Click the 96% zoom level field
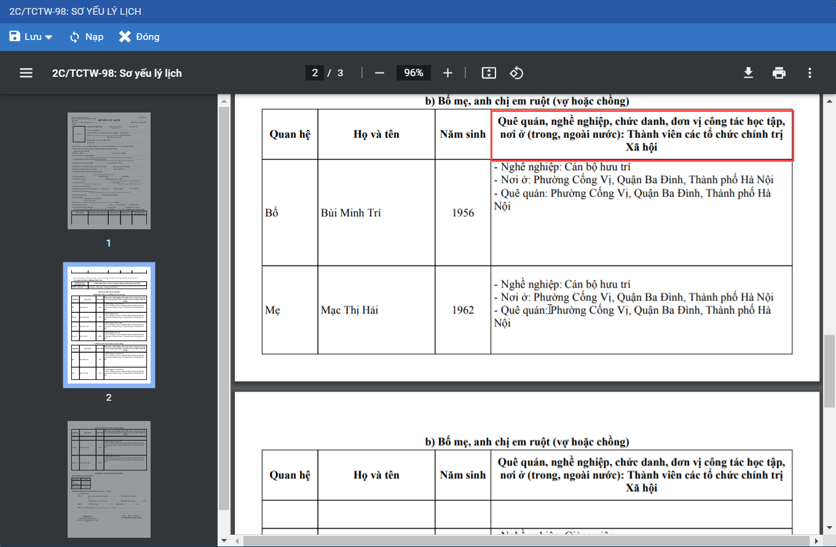836x547 pixels. tap(413, 73)
